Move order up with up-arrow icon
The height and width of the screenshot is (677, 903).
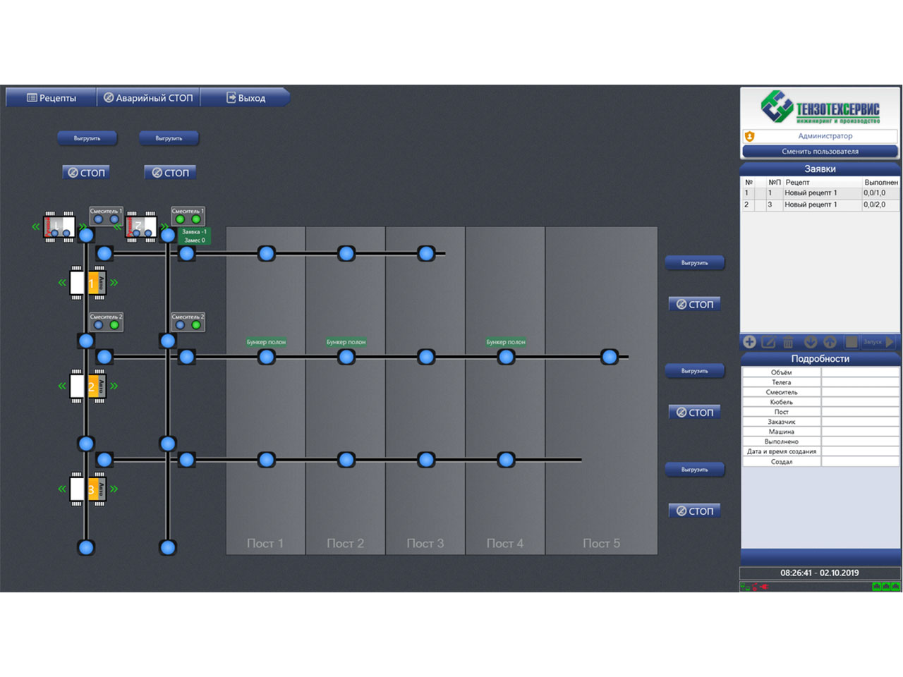click(830, 342)
